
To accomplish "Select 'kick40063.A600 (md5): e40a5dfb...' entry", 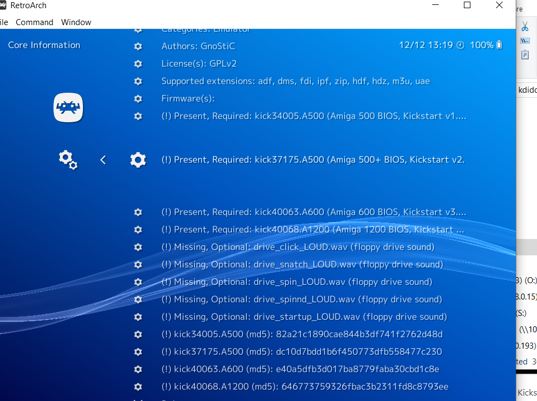I will coord(300,369).
